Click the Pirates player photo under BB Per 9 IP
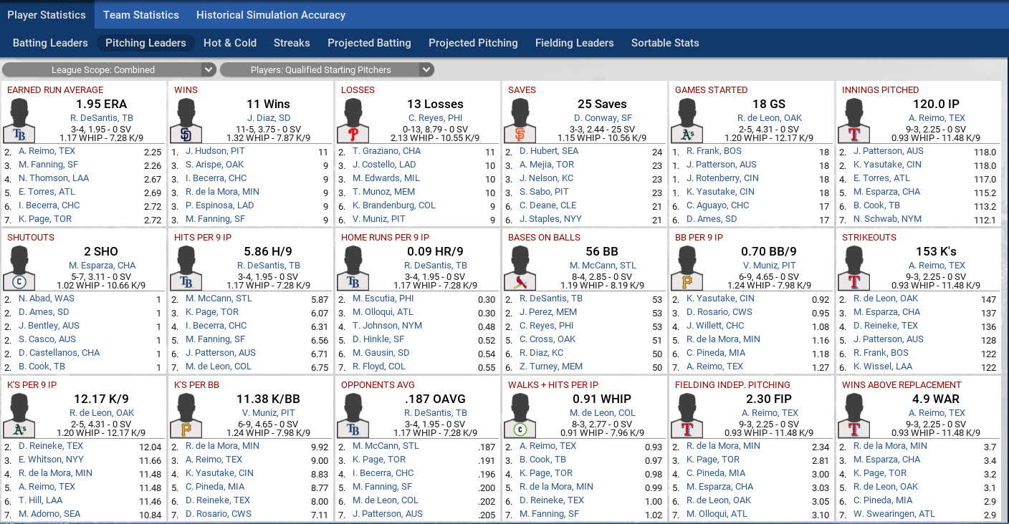The height and width of the screenshot is (524, 1009). tap(687, 268)
